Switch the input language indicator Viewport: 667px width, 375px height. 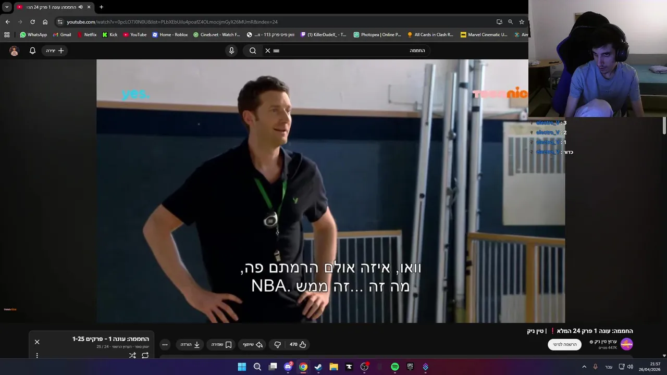click(x=609, y=367)
